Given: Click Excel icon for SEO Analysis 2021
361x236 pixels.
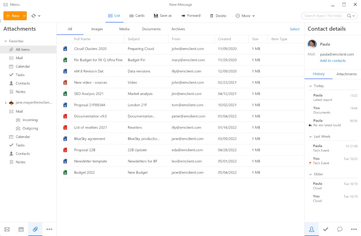Looking at the screenshot, I should (x=65, y=94).
